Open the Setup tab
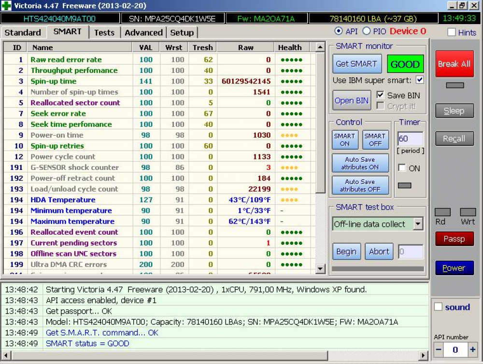 [x=182, y=32]
